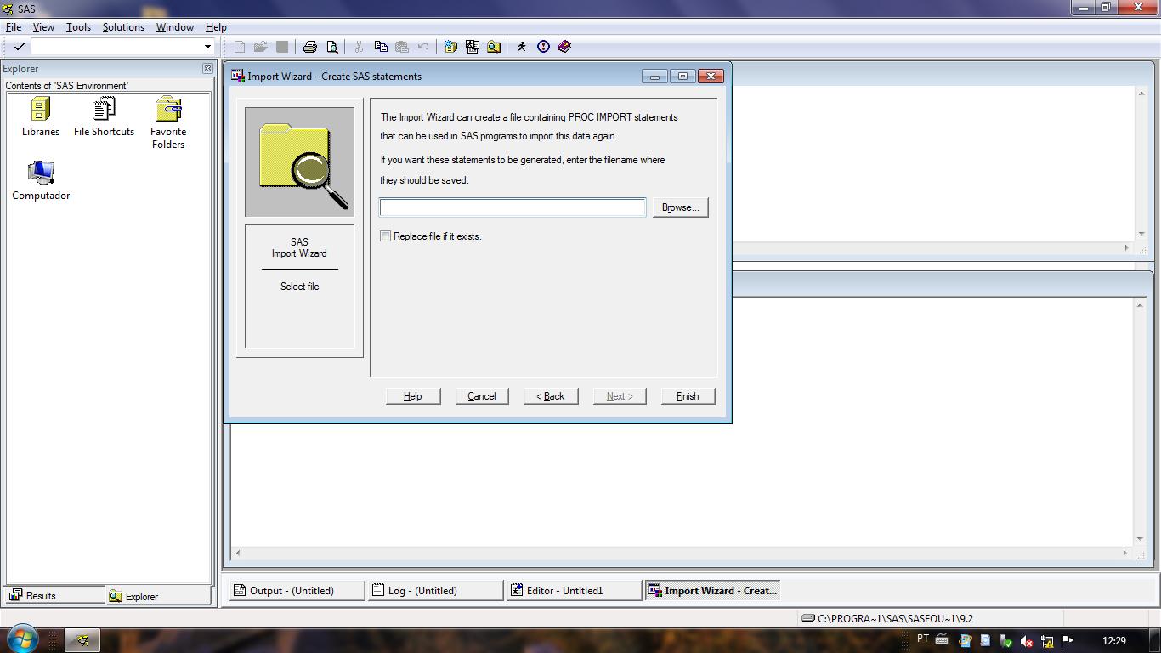Click in the filename input field
Viewport: 1161px width, 653px height.
[513, 207]
